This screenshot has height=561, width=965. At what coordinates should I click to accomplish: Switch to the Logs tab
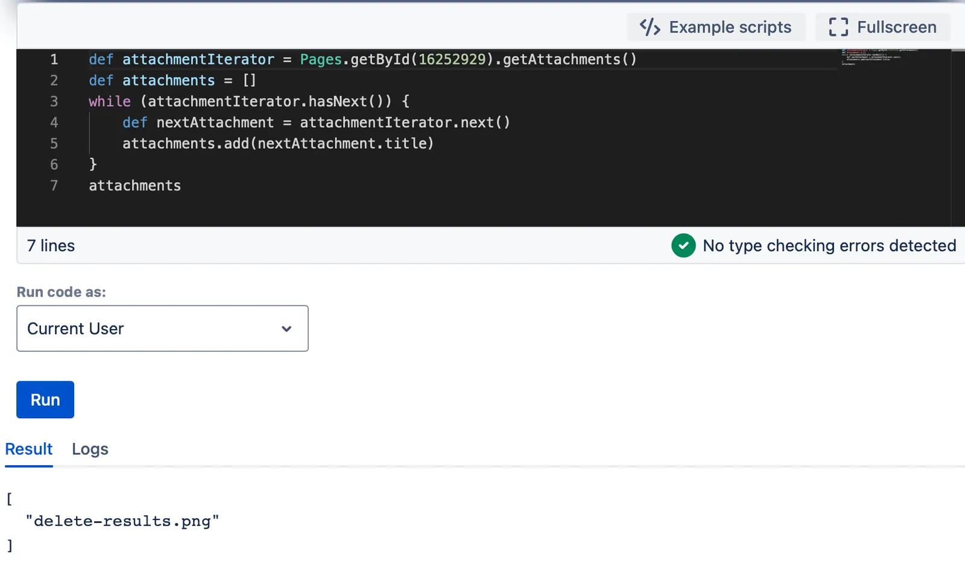pyautogui.click(x=90, y=449)
